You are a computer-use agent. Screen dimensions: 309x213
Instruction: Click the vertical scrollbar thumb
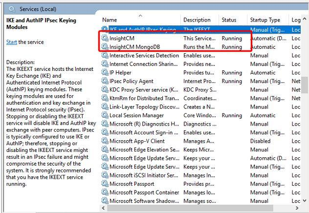(305, 85)
